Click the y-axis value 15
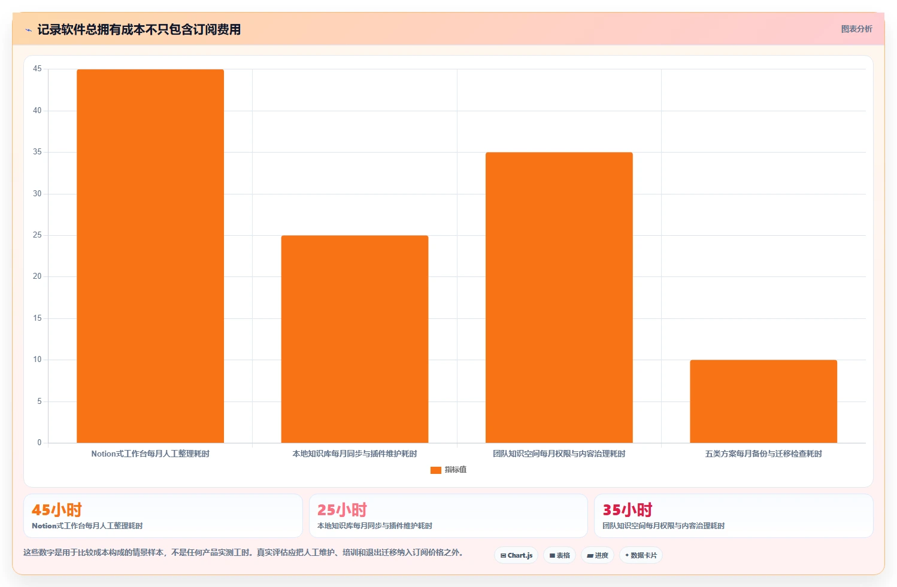Screen dimensions: 897x587 pos(37,318)
